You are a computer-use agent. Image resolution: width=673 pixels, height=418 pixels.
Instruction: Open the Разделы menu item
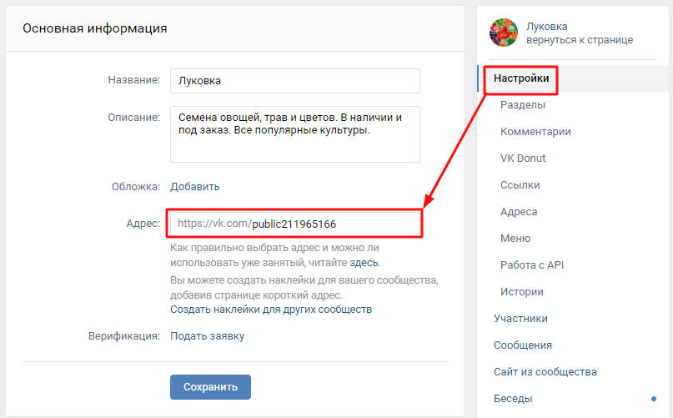pos(523,105)
